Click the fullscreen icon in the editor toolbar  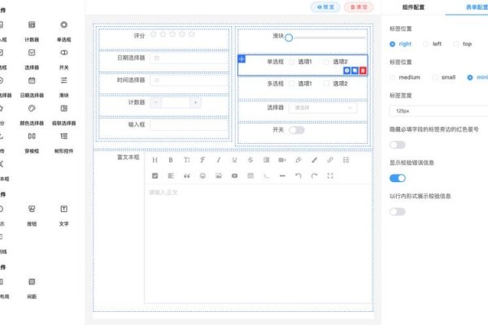click(329, 175)
